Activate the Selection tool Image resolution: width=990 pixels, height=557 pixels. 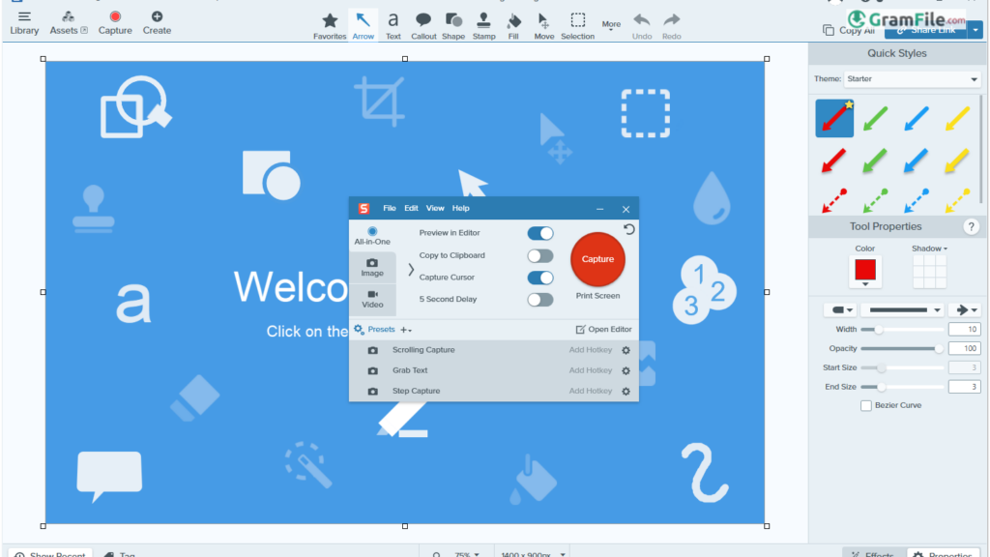577,25
